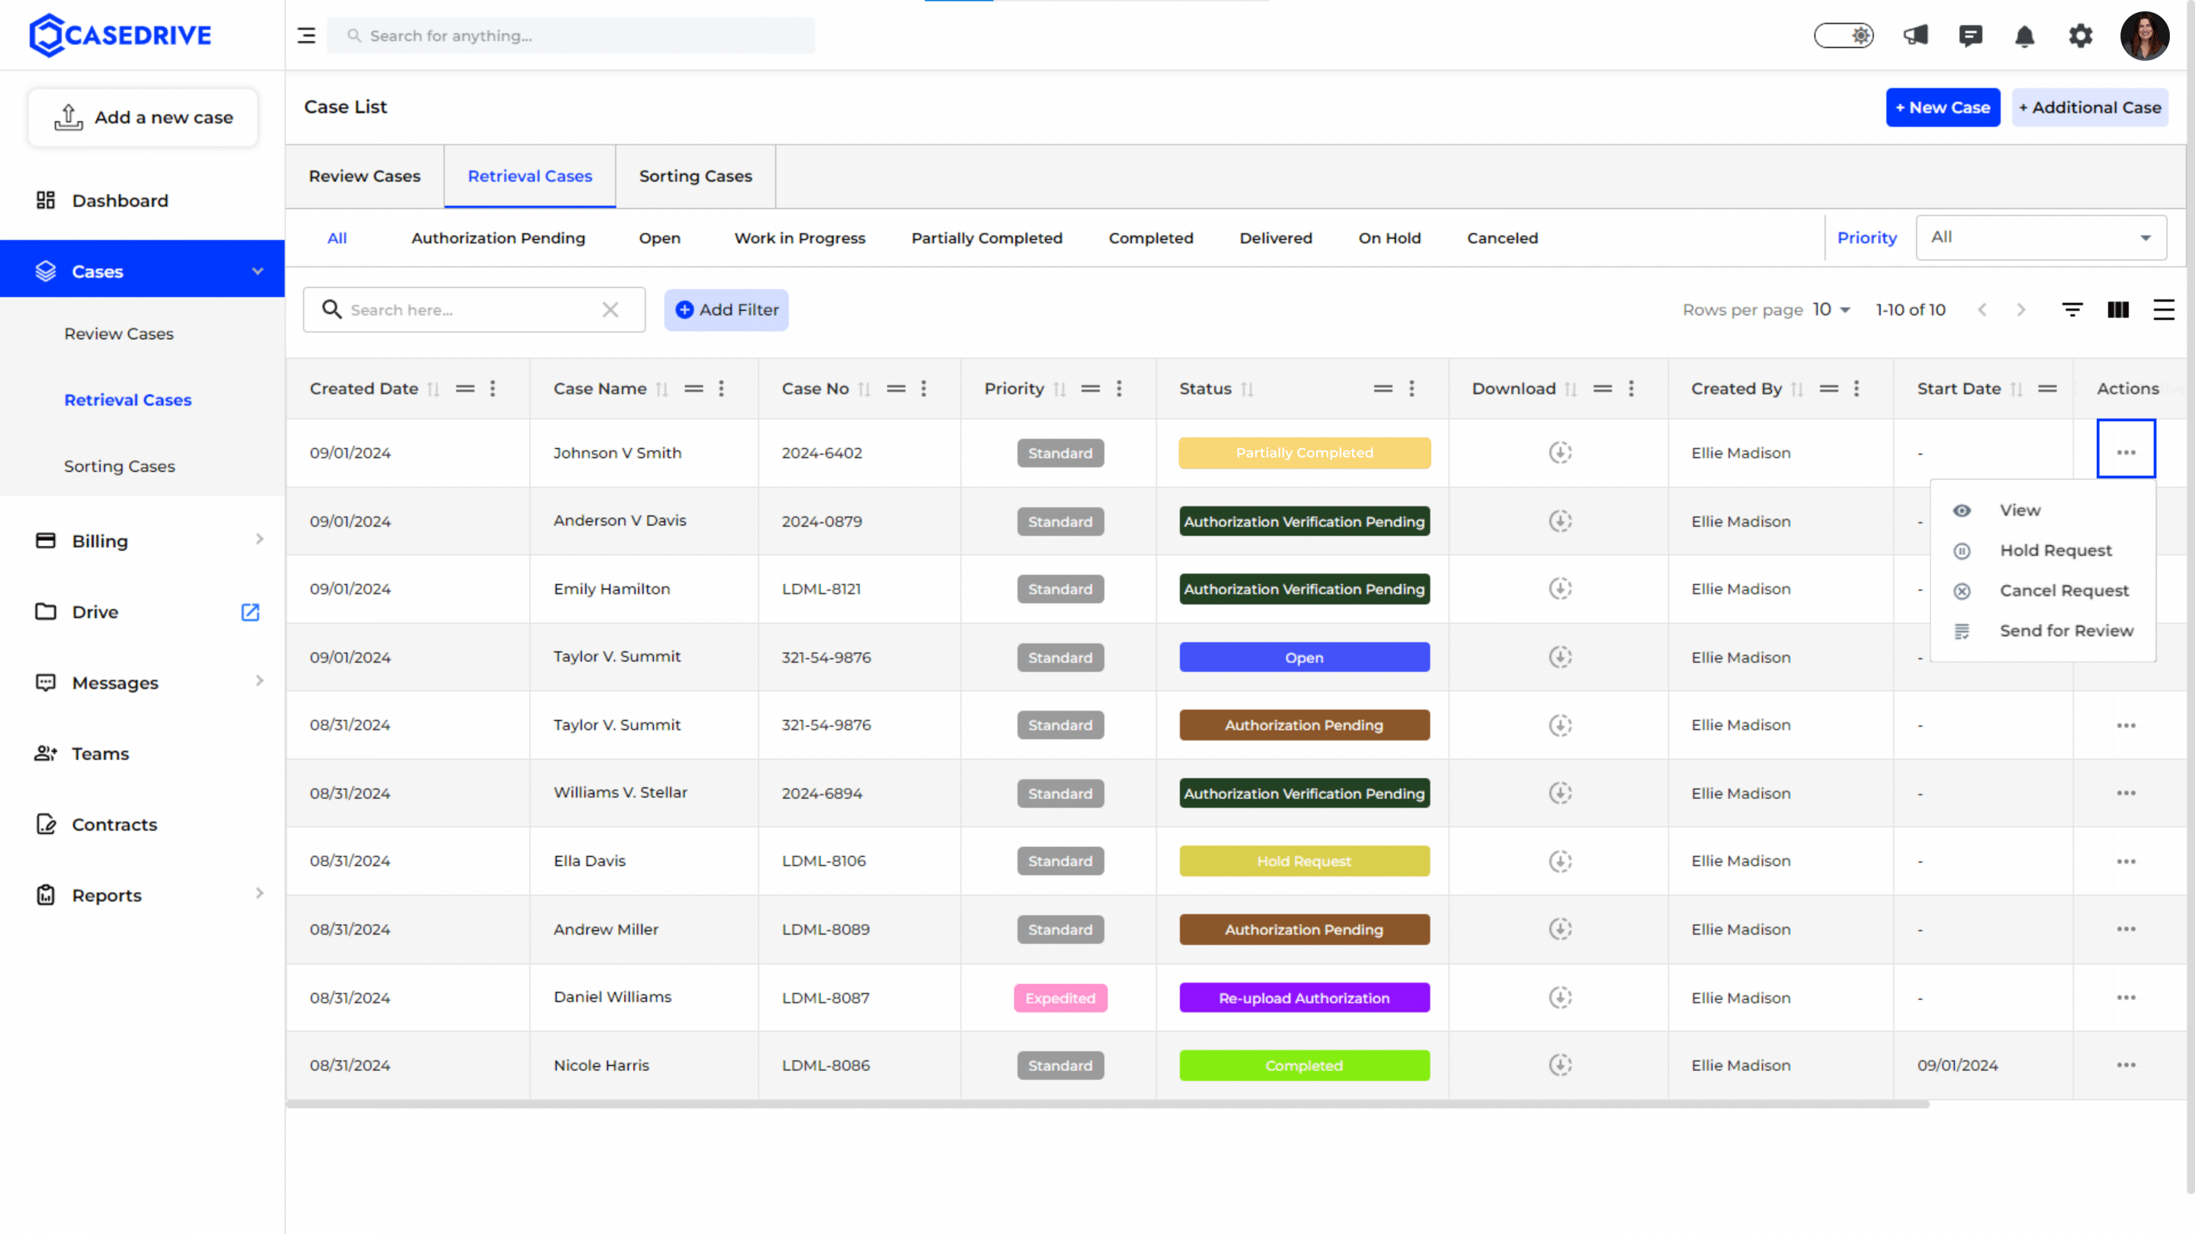Click the green Completed status badge
Viewport: 2195px width, 1234px height.
pyautogui.click(x=1304, y=1066)
